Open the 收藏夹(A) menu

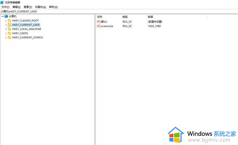(x=41, y=7)
